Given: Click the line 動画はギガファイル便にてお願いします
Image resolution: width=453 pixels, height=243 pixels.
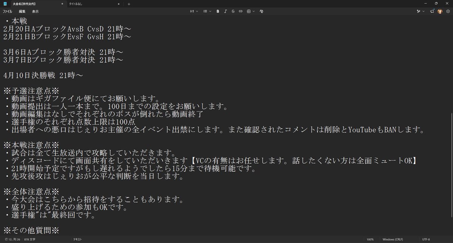Looking at the screenshot, I should [83, 99].
